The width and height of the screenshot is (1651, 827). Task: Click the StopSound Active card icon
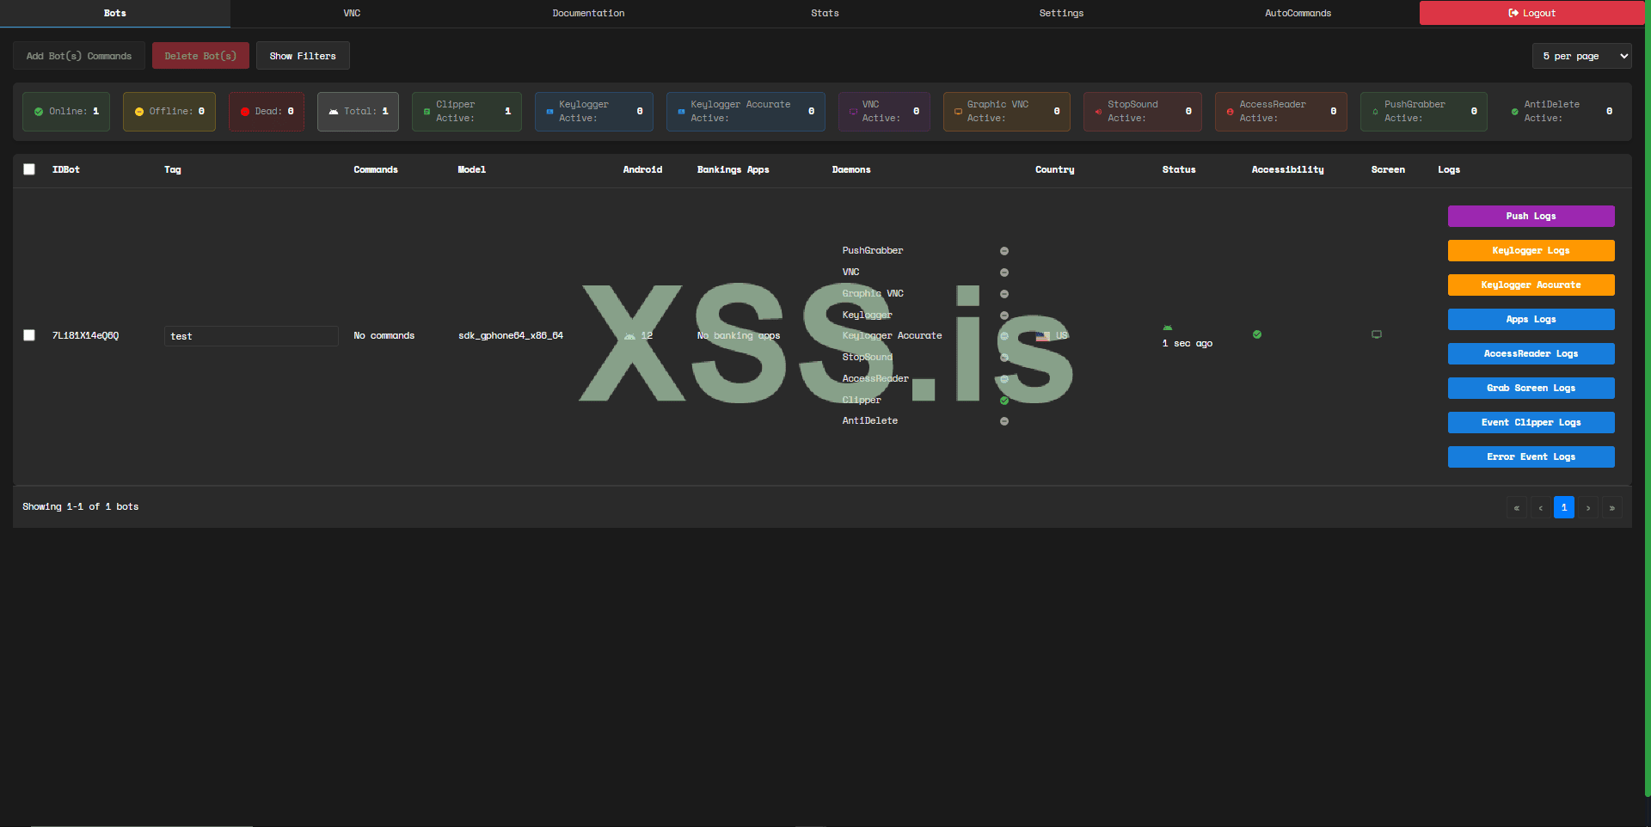tap(1098, 112)
